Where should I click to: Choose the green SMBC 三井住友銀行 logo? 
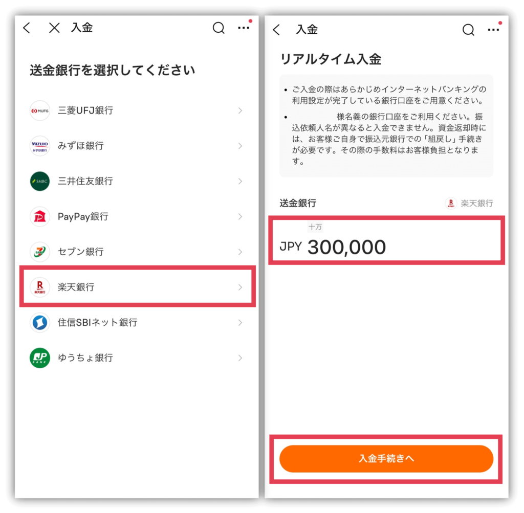point(40,182)
